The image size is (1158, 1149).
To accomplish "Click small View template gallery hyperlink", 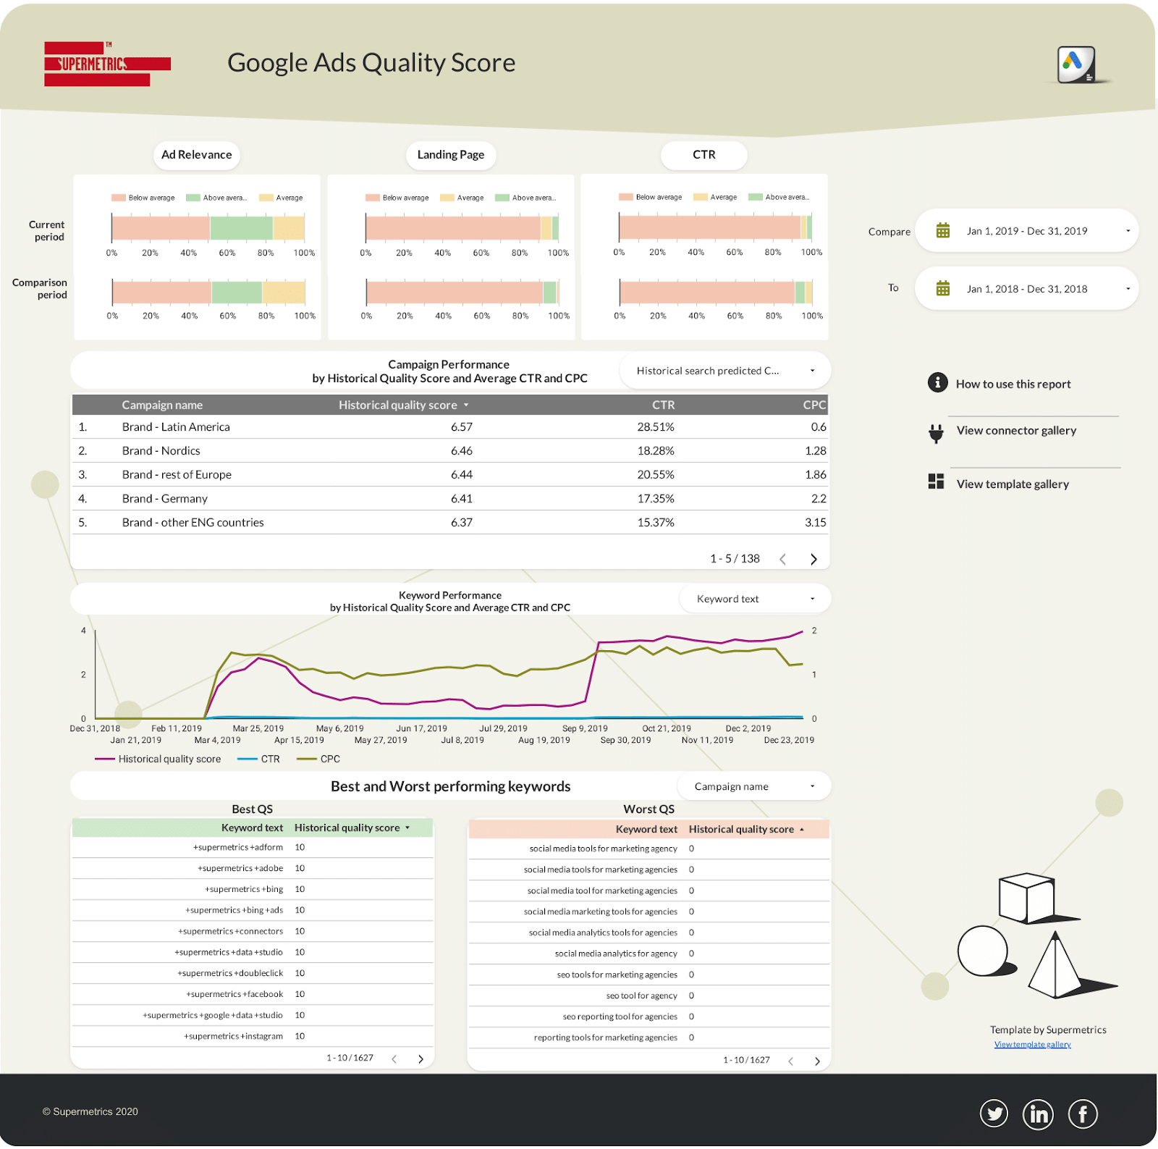I will [1032, 1044].
